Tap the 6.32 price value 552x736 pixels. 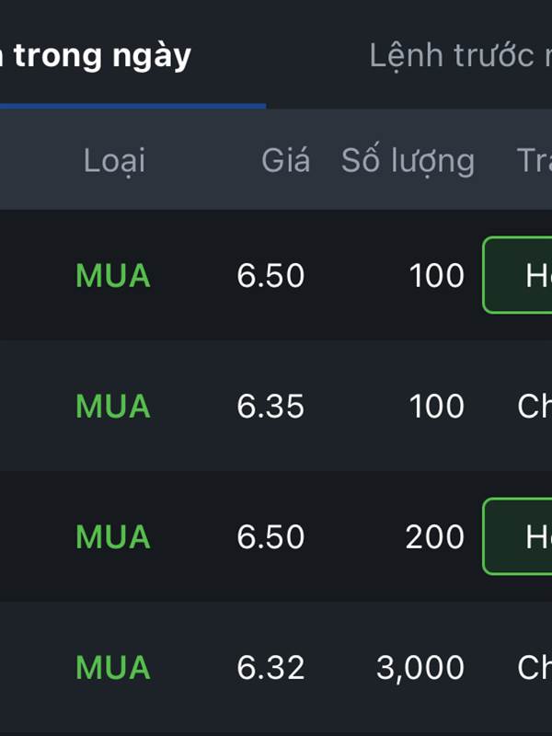(270, 667)
